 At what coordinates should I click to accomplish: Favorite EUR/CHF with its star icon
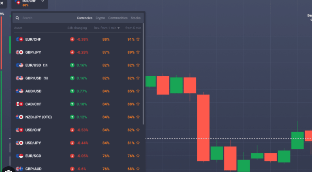[x=138, y=39]
